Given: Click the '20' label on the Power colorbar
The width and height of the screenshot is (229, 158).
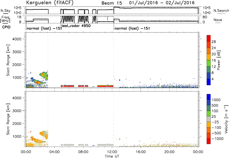Looking at the screenshot, I should click(x=214, y=54).
